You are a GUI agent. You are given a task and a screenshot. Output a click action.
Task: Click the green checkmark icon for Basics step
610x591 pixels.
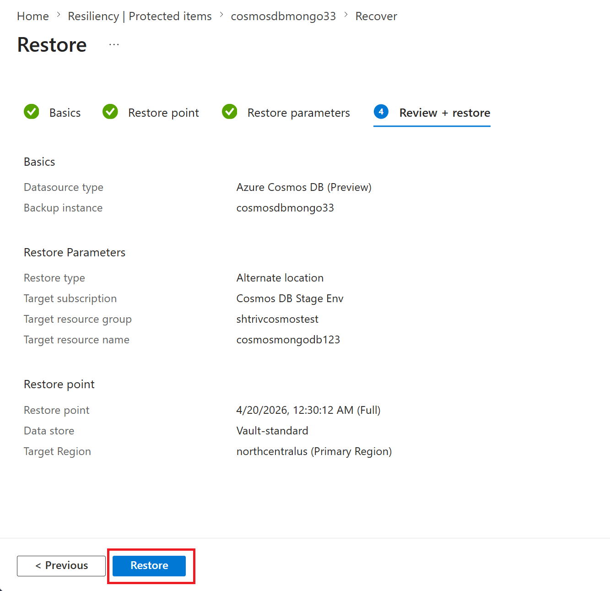click(x=32, y=111)
